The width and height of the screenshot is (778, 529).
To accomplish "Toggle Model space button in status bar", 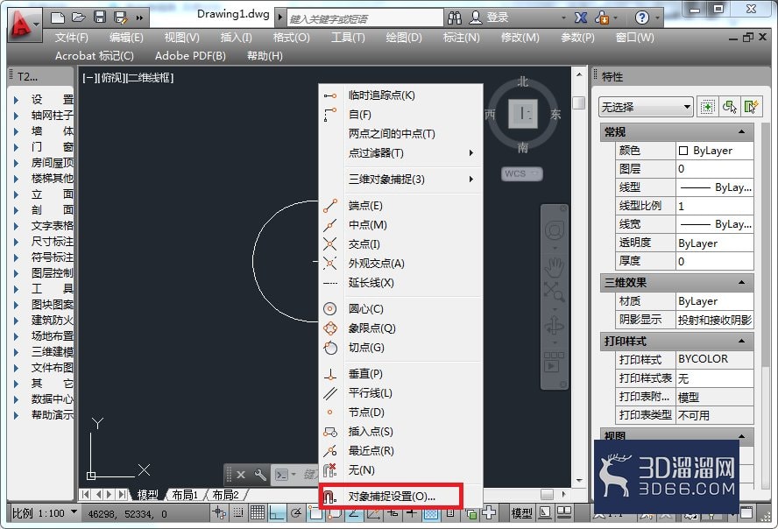I will coord(521,513).
